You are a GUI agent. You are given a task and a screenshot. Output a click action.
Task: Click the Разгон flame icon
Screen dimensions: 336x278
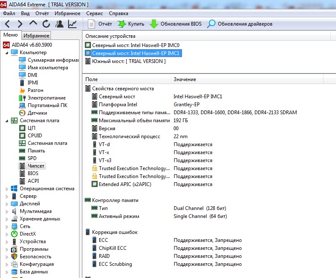tap(22, 90)
